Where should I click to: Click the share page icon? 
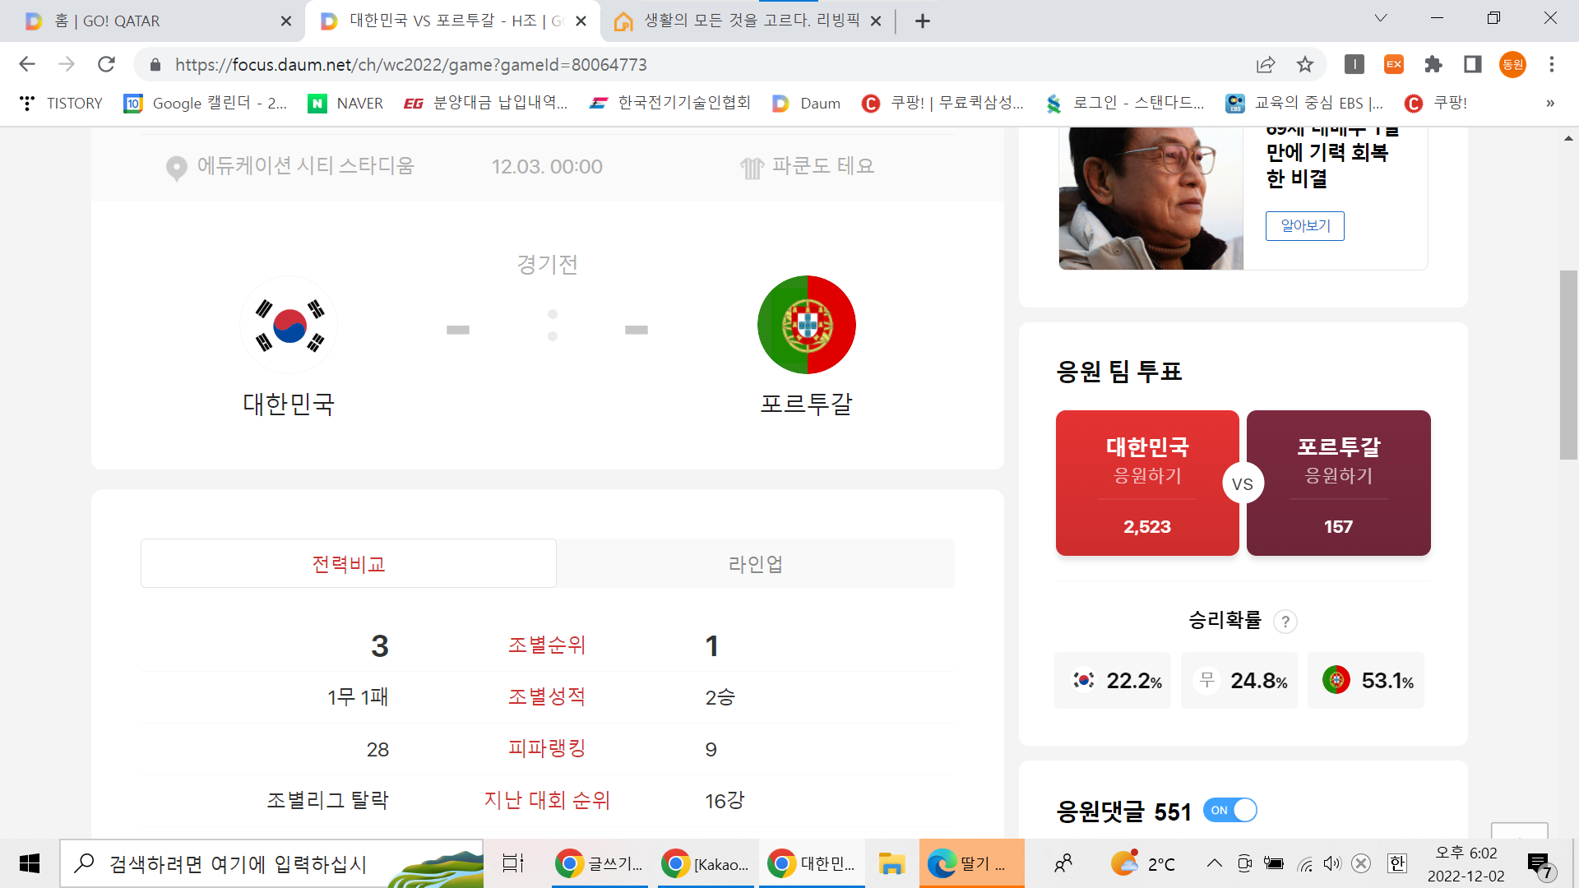(1266, 64)
